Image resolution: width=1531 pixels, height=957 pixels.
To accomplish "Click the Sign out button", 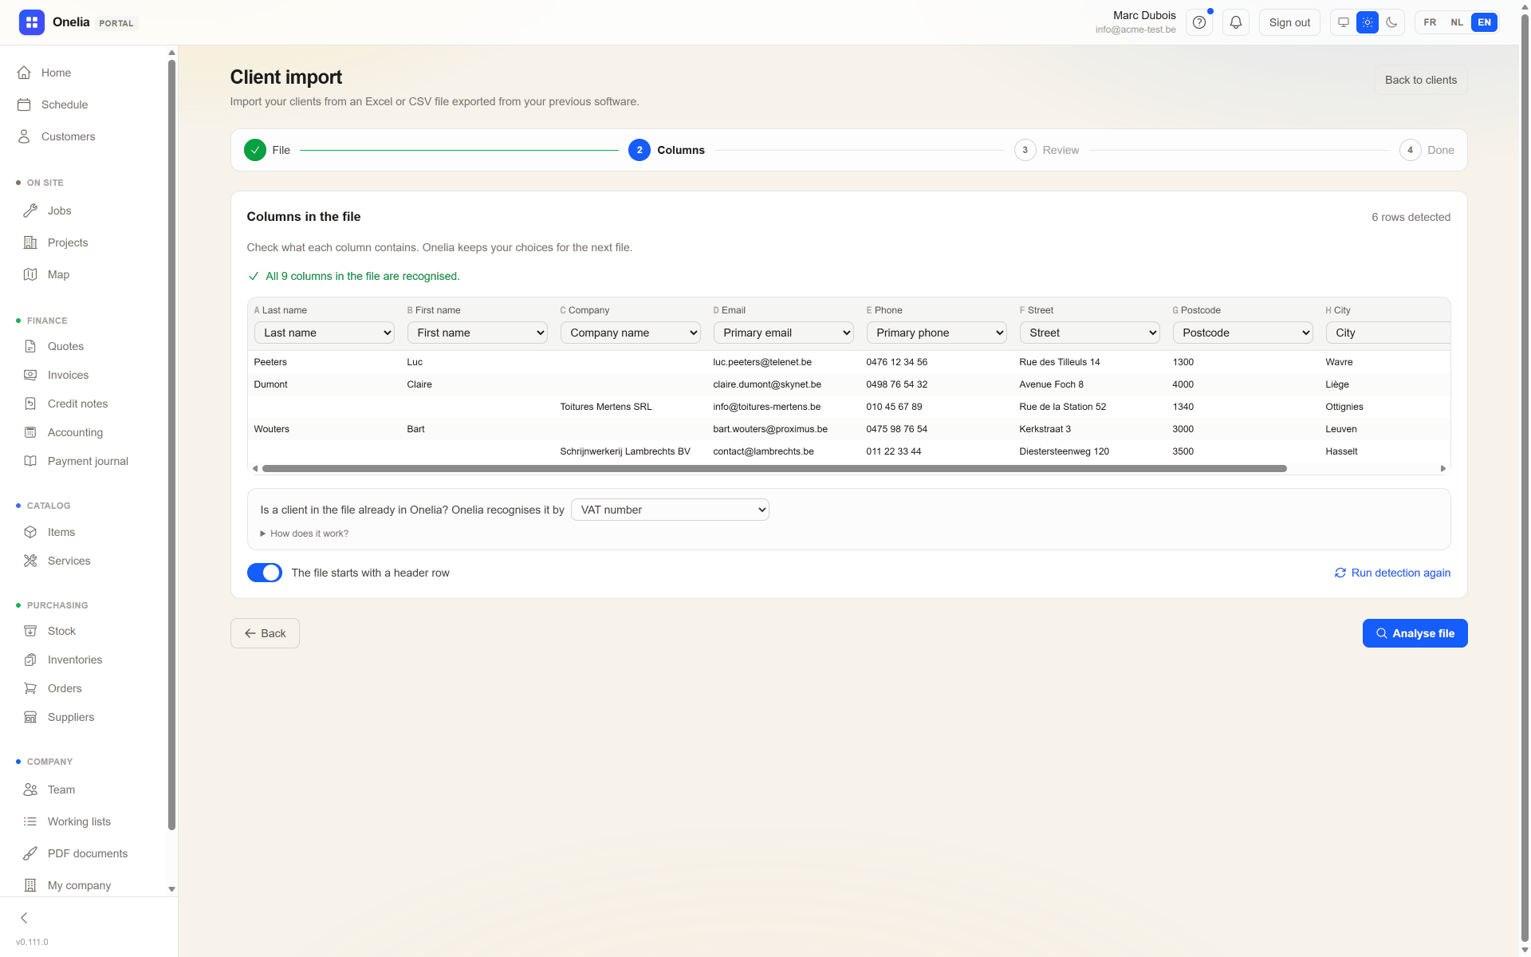I will pos(1289,22).
